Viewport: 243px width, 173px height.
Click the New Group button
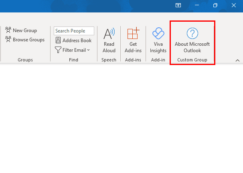[x=21, y=31]
